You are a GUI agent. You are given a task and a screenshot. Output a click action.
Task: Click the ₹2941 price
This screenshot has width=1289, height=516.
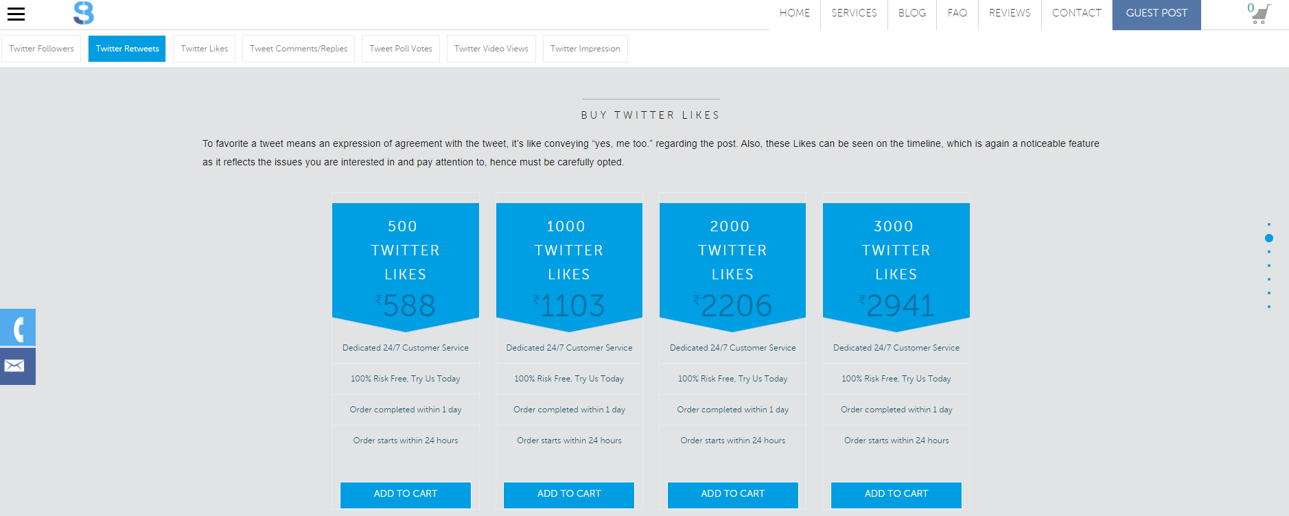[x=896, y=306]
